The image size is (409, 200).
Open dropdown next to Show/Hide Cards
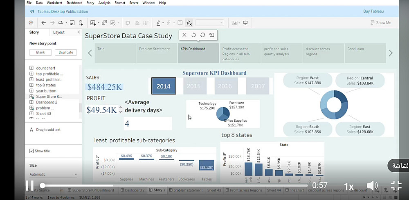[239, 23]
